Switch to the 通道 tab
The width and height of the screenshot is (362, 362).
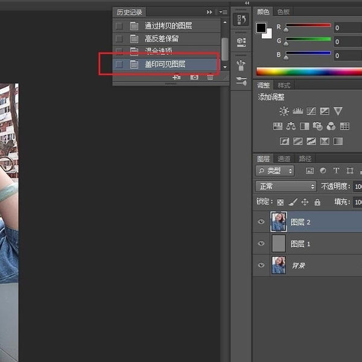pos(284,159)
